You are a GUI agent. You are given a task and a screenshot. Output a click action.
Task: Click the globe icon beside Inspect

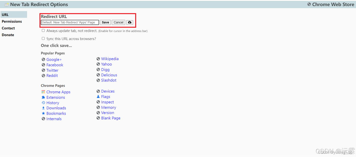pos(98,102)
